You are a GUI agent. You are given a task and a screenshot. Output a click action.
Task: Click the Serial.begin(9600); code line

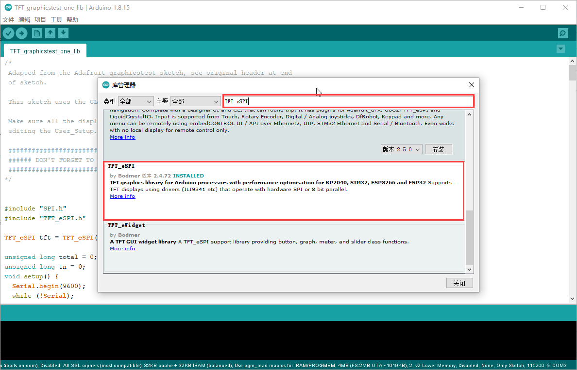[x=49, y=286]
